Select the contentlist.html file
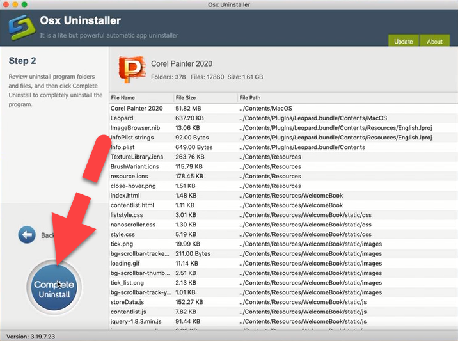Image resolution: width=458 pixels, height=341 pixels. 132,205
